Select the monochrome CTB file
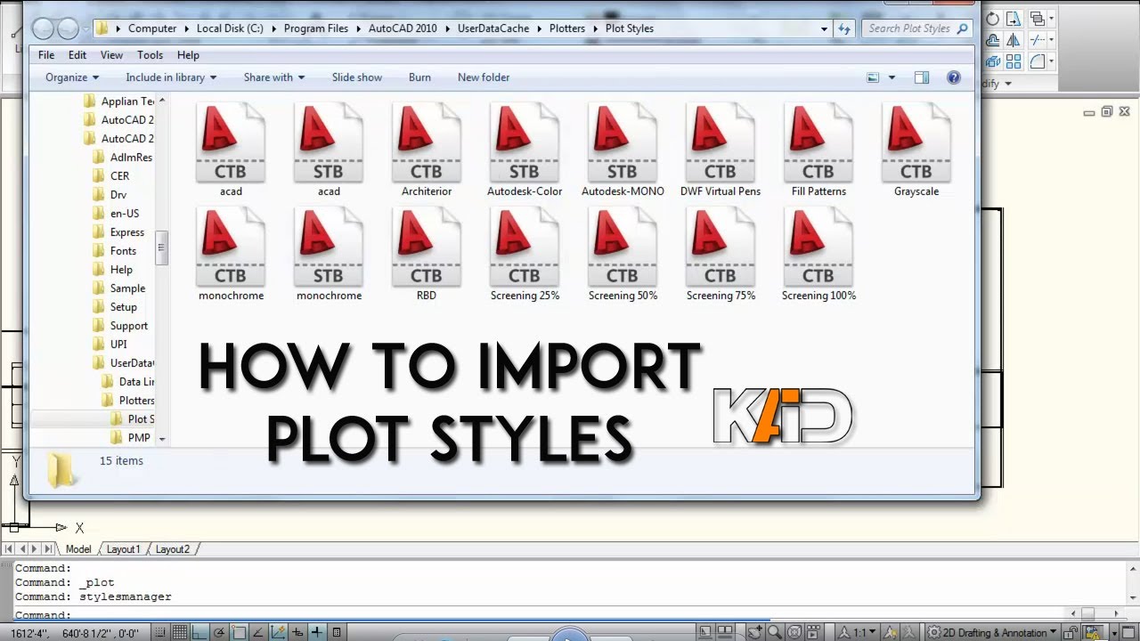 231,255
